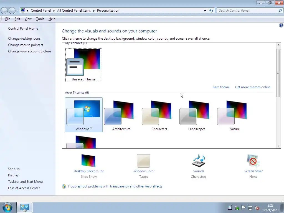Select the Nature theme
Viewport: 284px width, 213px height.
tap(235, 115)
